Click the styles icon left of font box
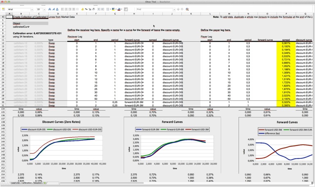This screenshot has height=187, width=315. click(4, 9)
